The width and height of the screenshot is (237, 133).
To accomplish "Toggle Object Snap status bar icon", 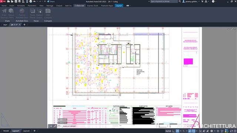I will [x=194, y=131].
